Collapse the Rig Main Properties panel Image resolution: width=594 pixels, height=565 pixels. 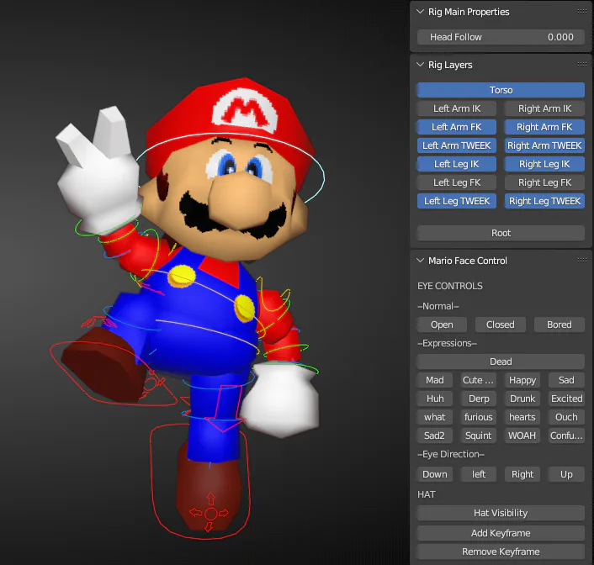coord(420,12)
